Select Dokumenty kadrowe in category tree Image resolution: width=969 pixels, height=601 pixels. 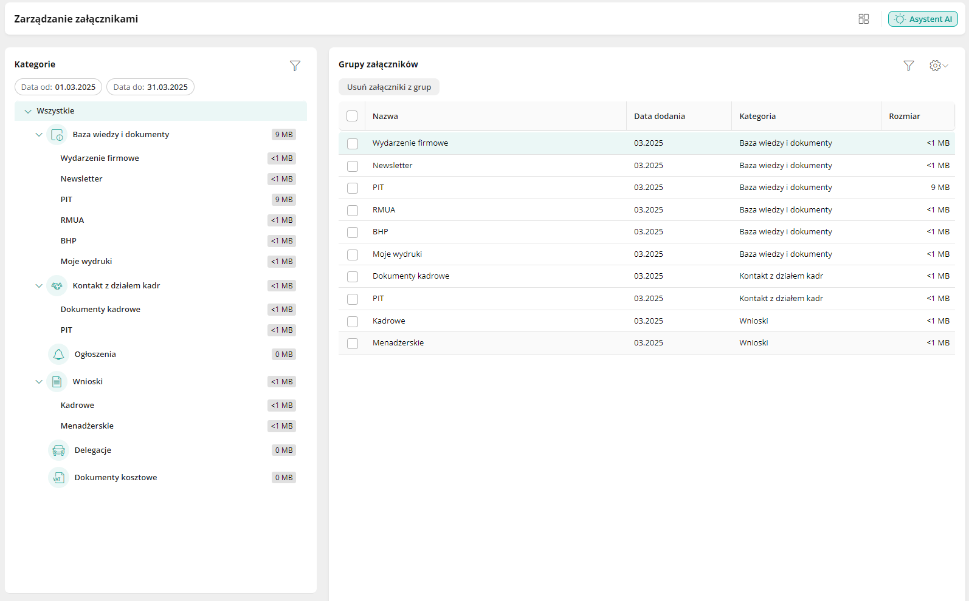click(x=100, y=310)
